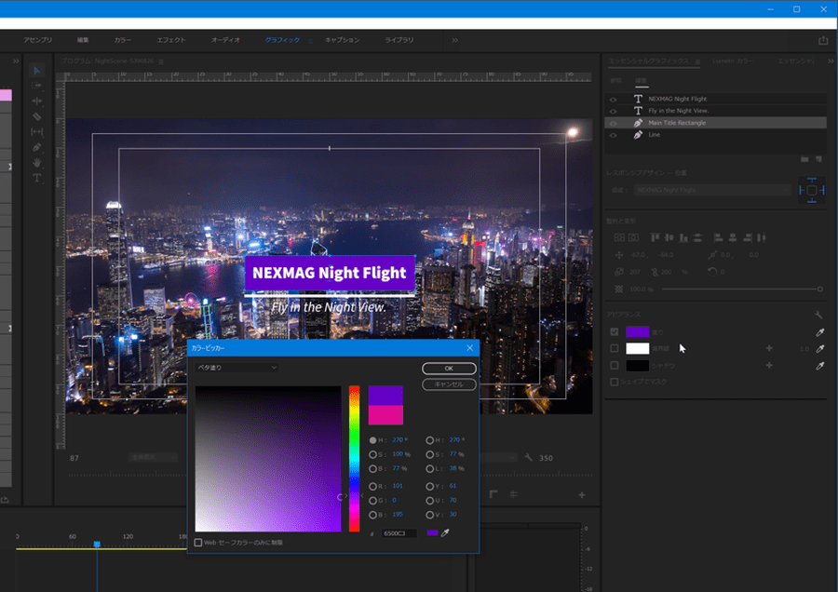Select the Type tool in toolbar
The height and width of the screenshot is (592, 838).
[x=37, y=179]
